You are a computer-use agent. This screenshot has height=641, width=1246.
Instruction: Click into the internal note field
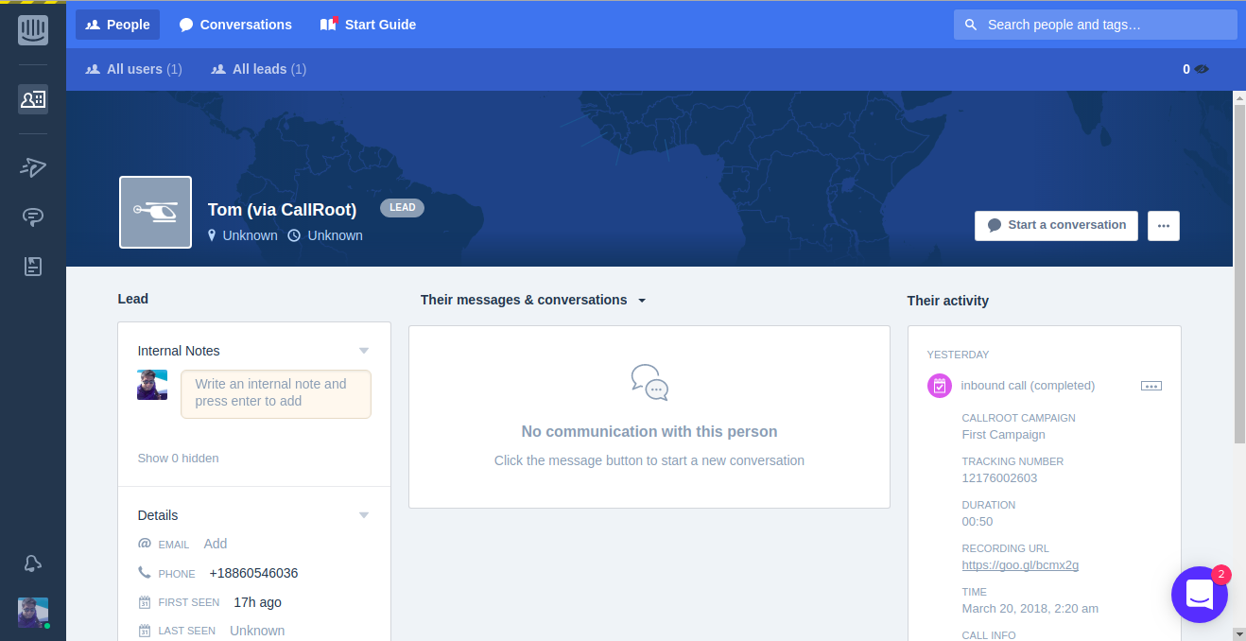point(276,393)
